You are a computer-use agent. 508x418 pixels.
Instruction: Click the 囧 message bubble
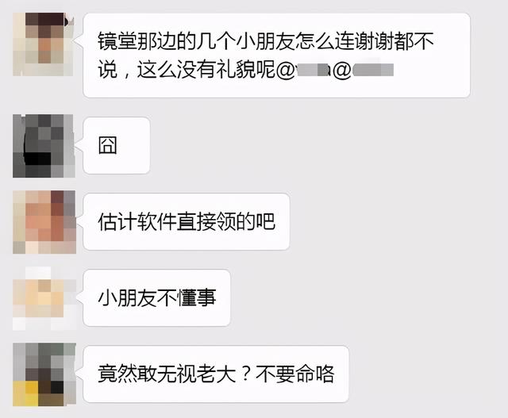click(x=117, y=145)
